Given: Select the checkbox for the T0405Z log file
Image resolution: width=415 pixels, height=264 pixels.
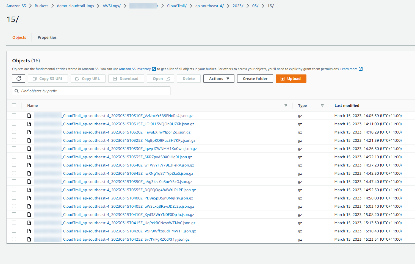Looking at the screenshot, I should (x=14, y=206).
